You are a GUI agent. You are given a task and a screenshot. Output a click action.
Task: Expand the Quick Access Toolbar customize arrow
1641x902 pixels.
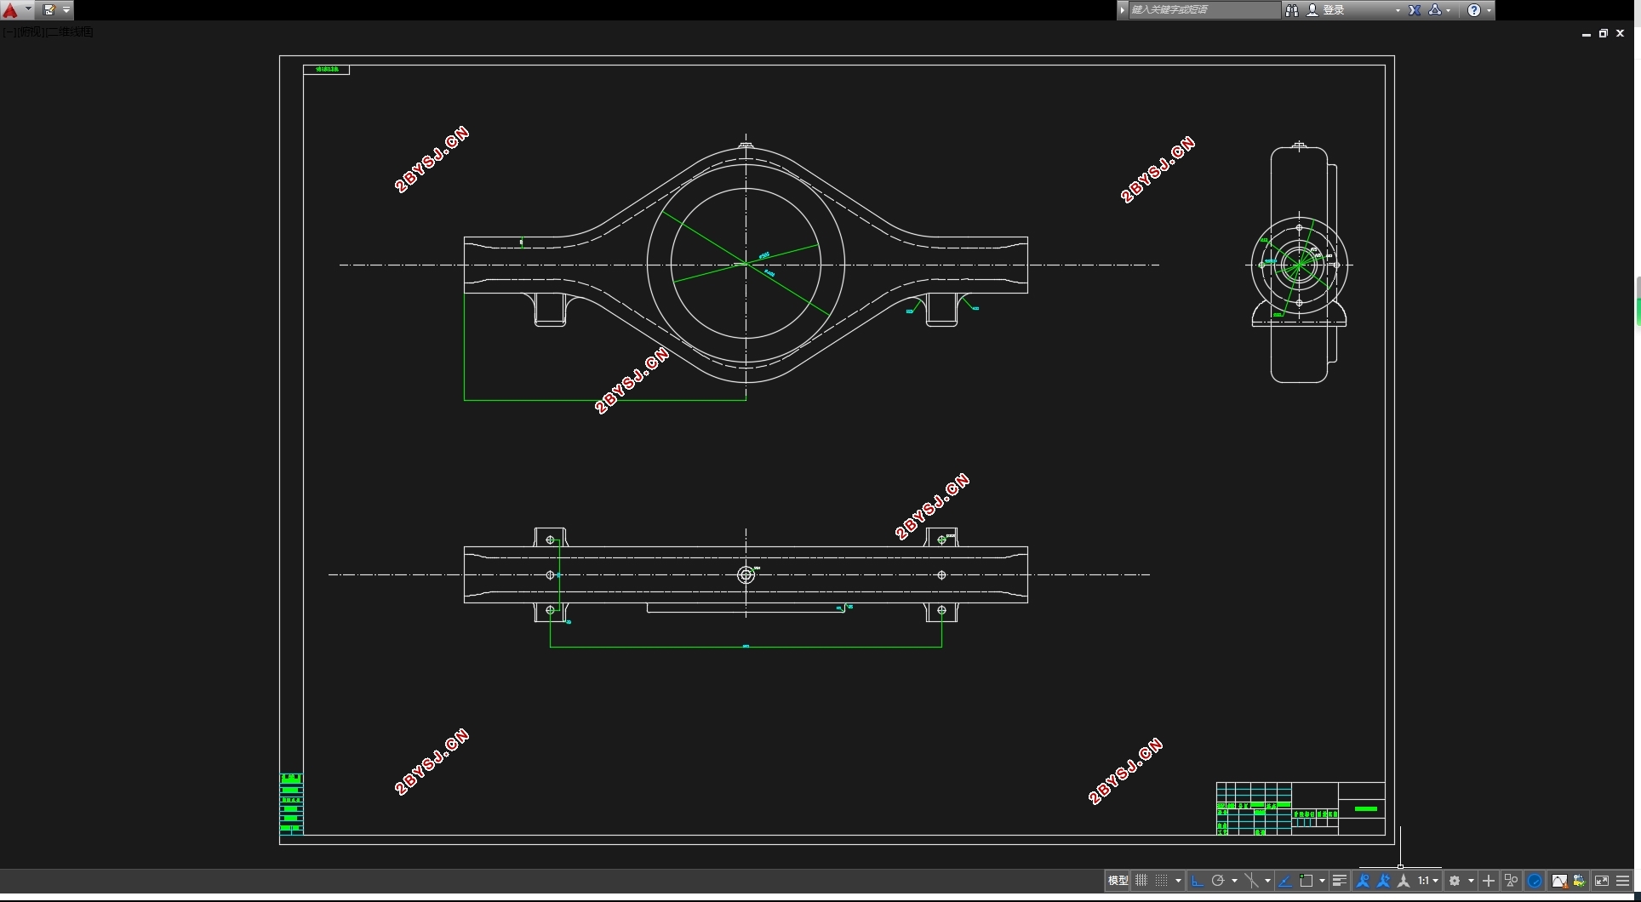point(66,10)
